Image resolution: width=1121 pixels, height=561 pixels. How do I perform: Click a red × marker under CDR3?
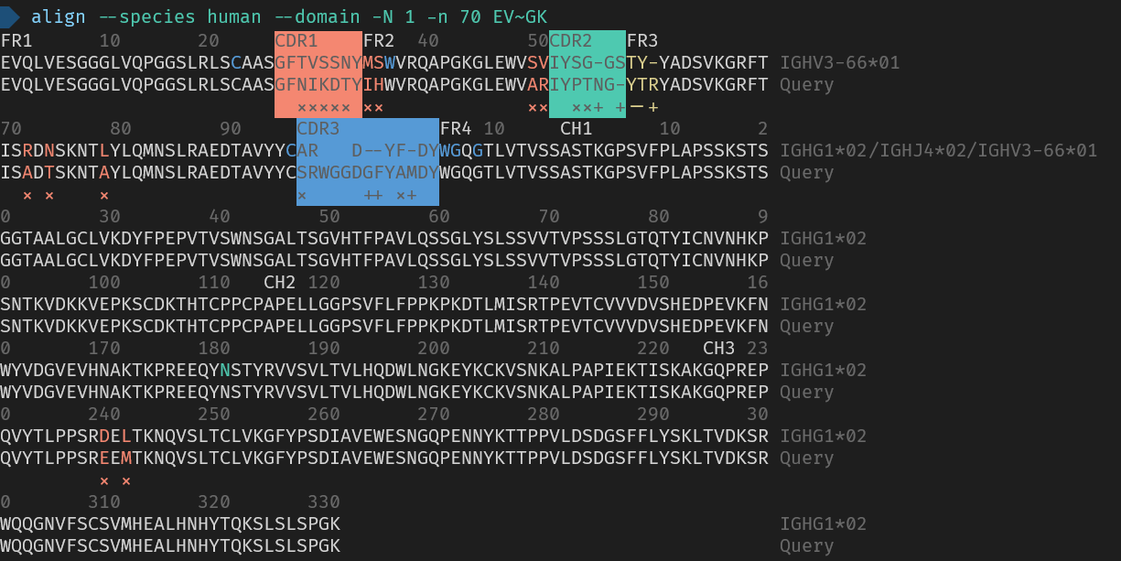301,195
